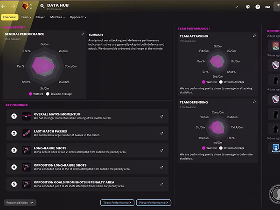Image resolution: width=280 pixels, height=210 pixels.
Task: Click the Long-Range Shots title
Action: point(50,148)
